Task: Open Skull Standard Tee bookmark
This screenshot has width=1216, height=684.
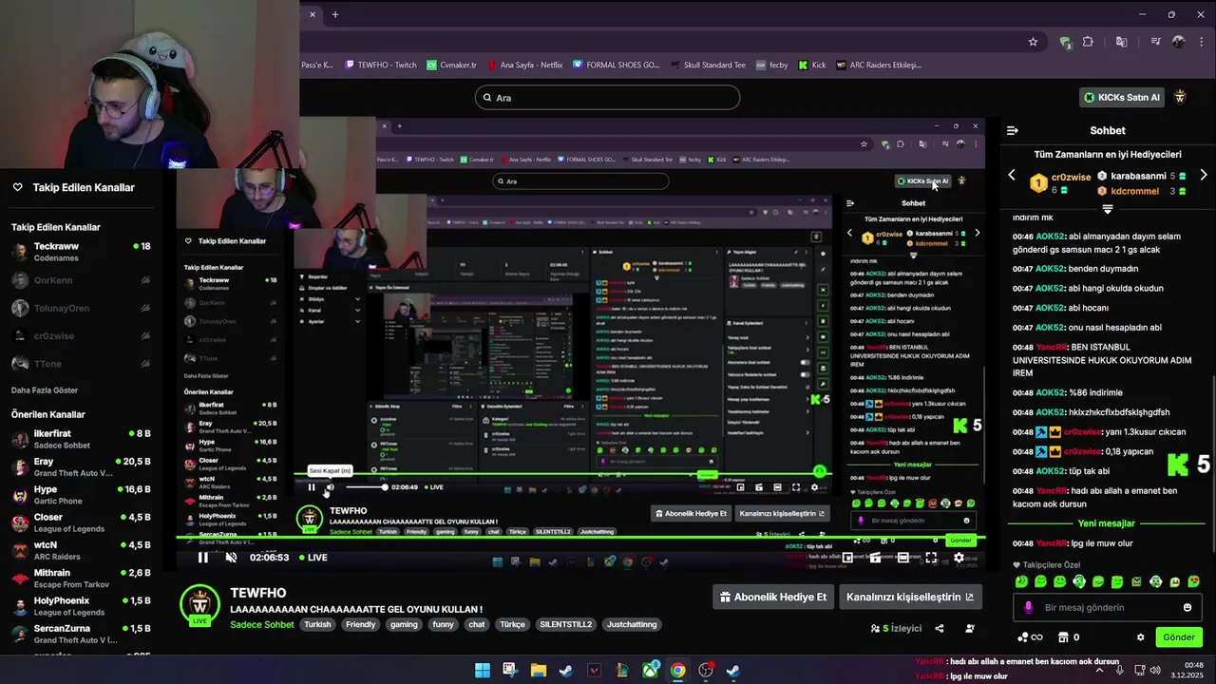Action: (x=708, y=65)
